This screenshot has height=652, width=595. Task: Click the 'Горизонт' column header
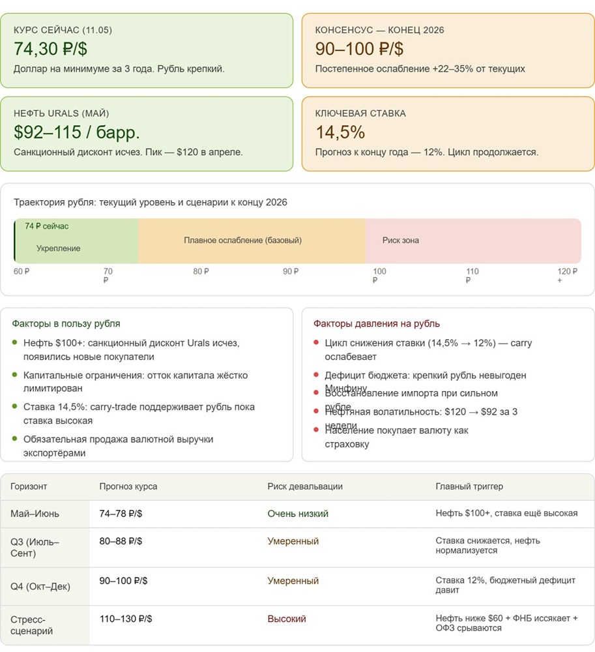coord(29,486)
